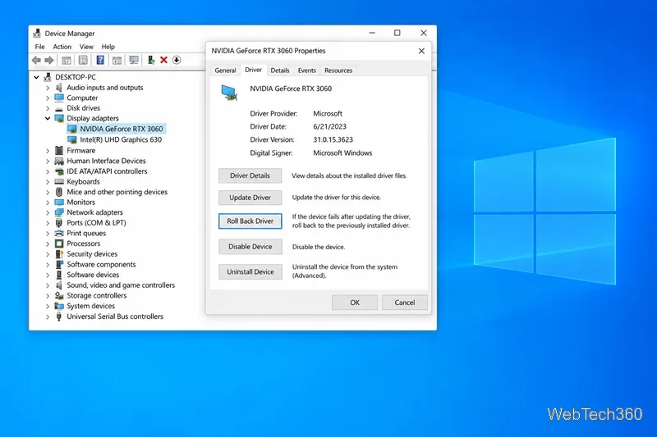The height and width of the screenshot is (437, 657).
Task: Collapse the DESKTOP-PC root node
Action: coord(36,77)
